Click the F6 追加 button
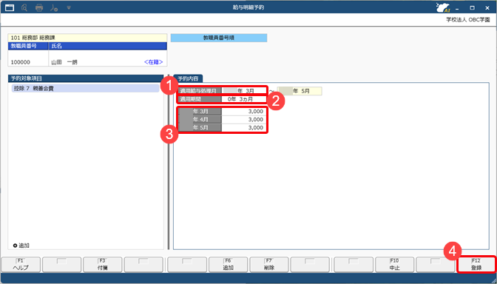The height and width of the screenshot is (284, 497). [x=228, y=264]
